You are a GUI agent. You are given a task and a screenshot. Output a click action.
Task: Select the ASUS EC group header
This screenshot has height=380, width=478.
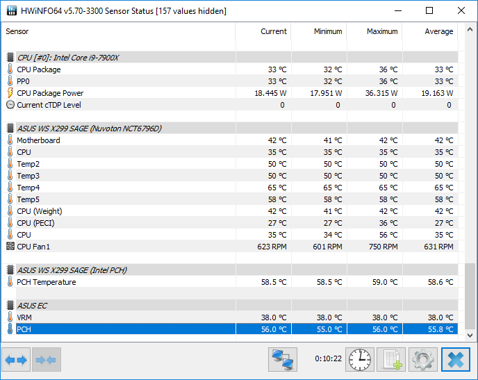(232, 306)
